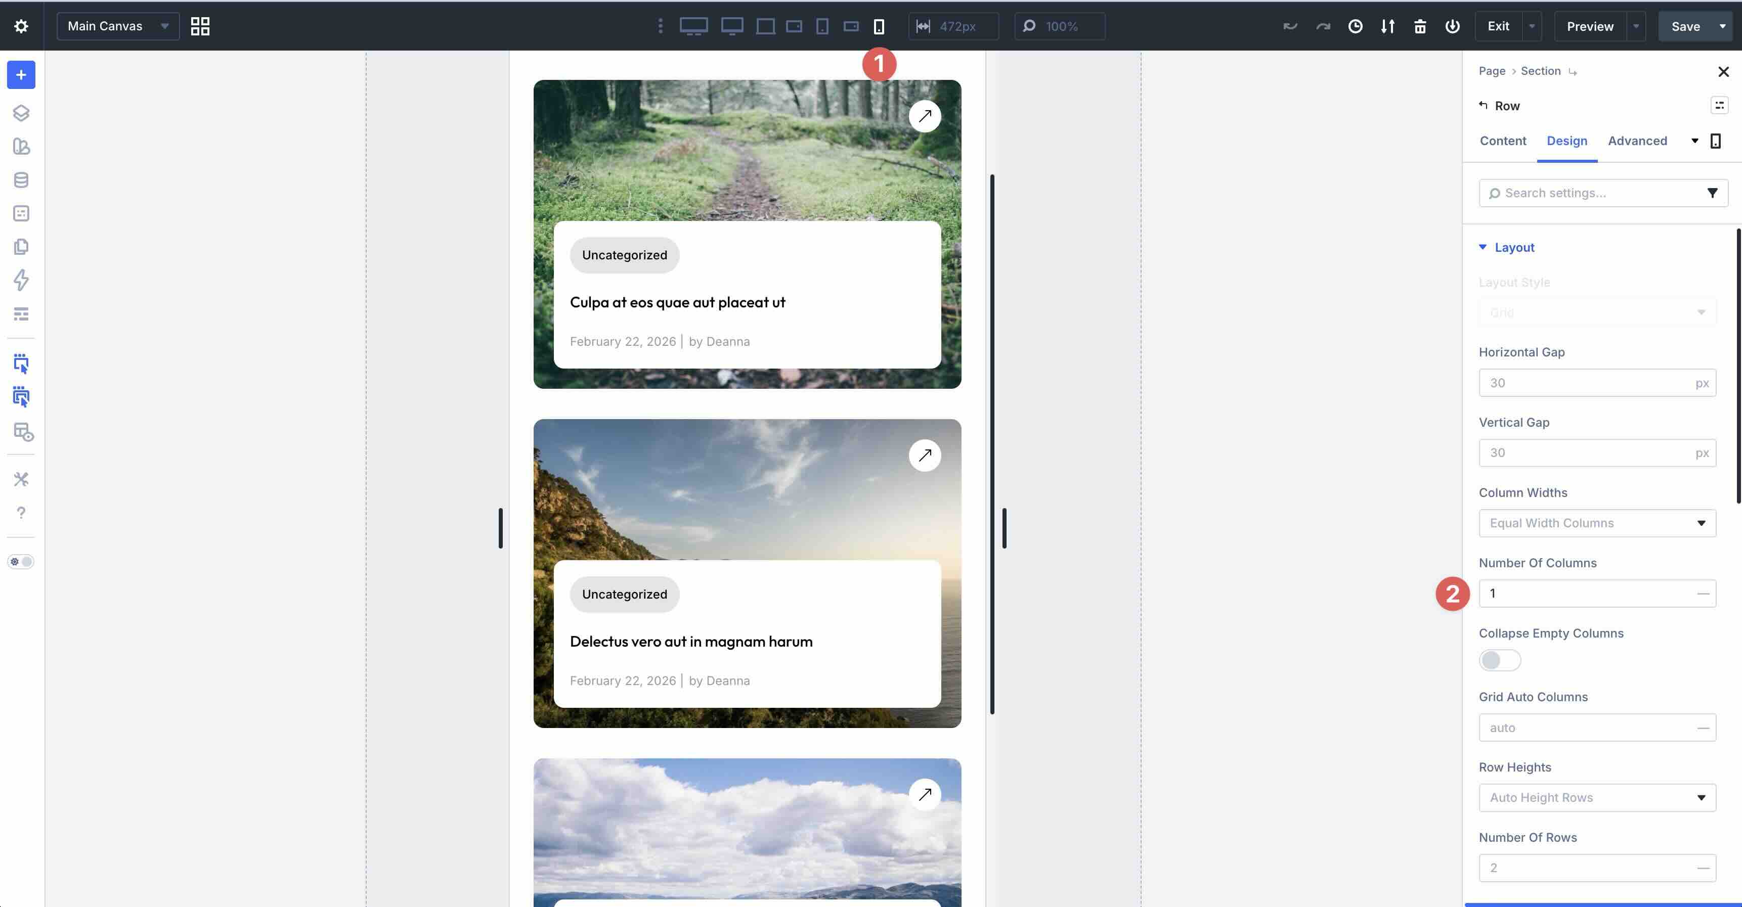This screenshot has width=1742, height=907.
Task: Open revision history with the clock icon
Action: 1355,26
